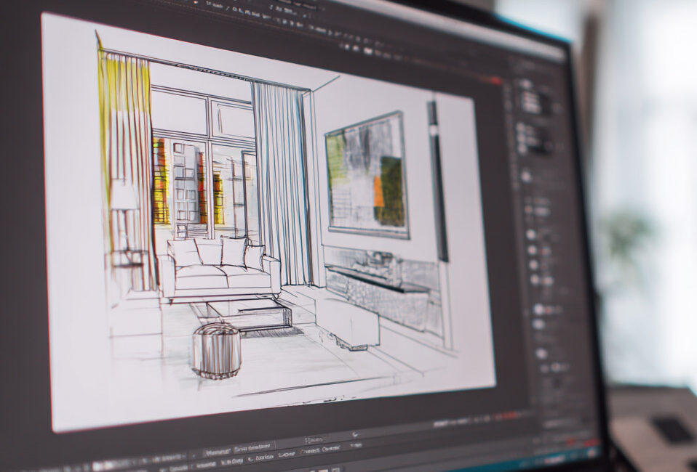Toggle visibility of the second layer row
This screenshot has height=472, width=697.
tap(533, 251)
